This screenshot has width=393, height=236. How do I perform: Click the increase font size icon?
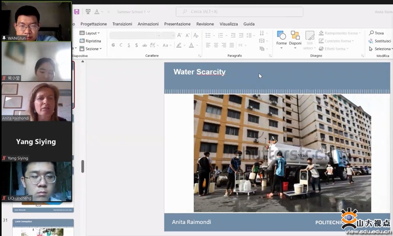[179, 35]
